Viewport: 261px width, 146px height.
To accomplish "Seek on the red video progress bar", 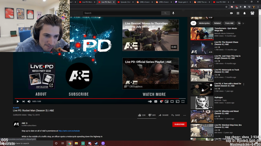I will [100, 99].
